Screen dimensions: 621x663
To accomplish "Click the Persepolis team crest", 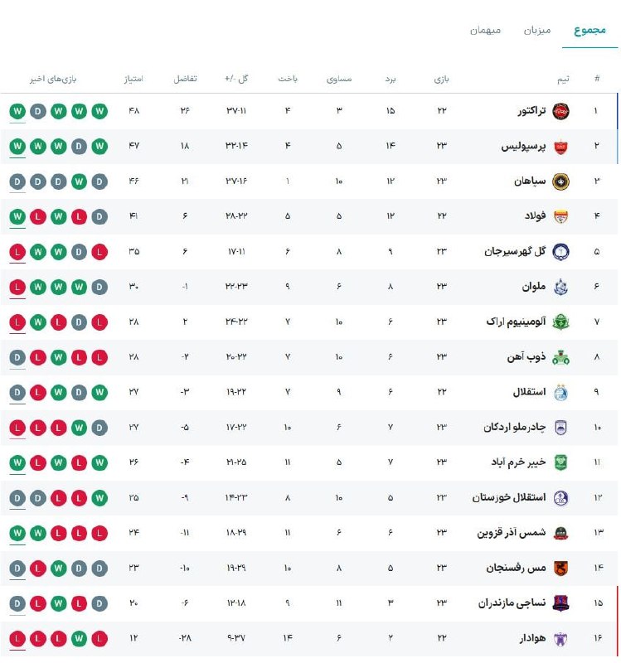I will (x=560, y=147).
